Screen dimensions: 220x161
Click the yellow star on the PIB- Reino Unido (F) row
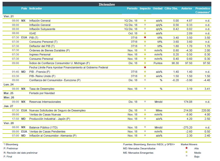(x=145, y=76)
